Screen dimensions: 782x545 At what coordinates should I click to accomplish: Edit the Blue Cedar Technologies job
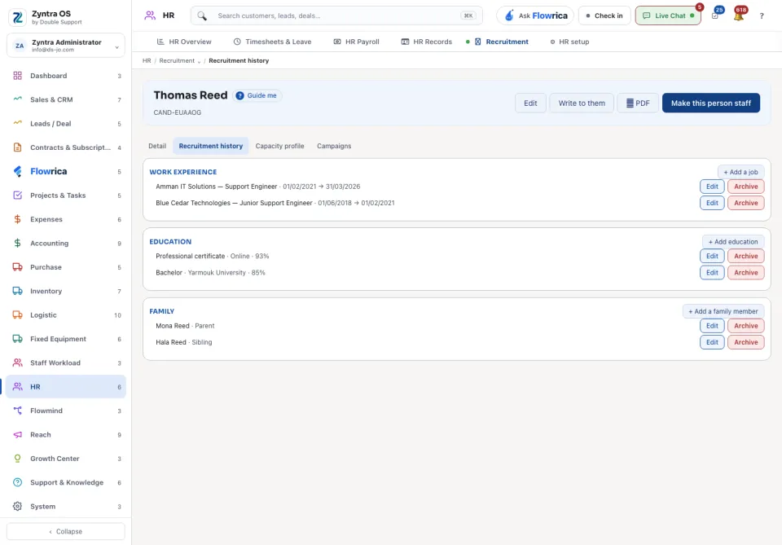click(712, 203)
